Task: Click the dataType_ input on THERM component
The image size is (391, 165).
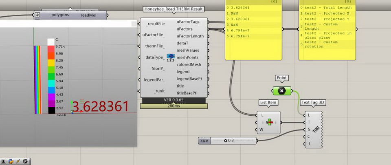Action: point(155,57)
